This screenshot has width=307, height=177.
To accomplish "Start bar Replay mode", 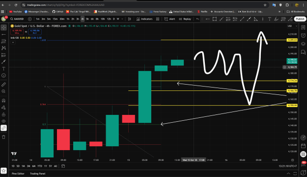I will (185, 19).
